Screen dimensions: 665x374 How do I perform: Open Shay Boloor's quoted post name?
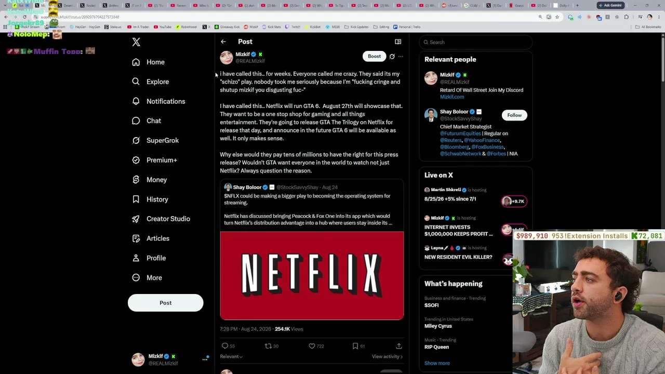point(247,187)
